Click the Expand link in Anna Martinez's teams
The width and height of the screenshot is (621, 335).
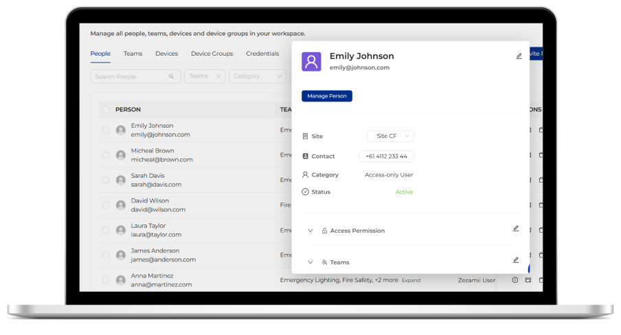point(411,280)
